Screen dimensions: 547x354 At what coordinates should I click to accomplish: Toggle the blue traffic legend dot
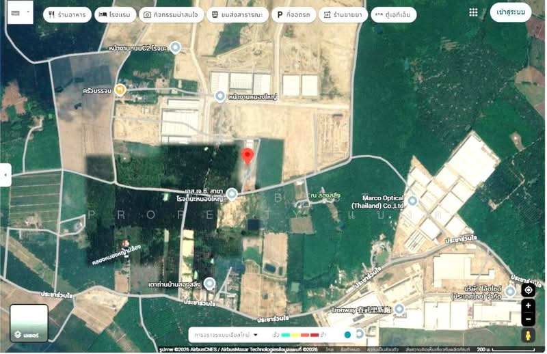pyautogui.click(x=347, y=335)
